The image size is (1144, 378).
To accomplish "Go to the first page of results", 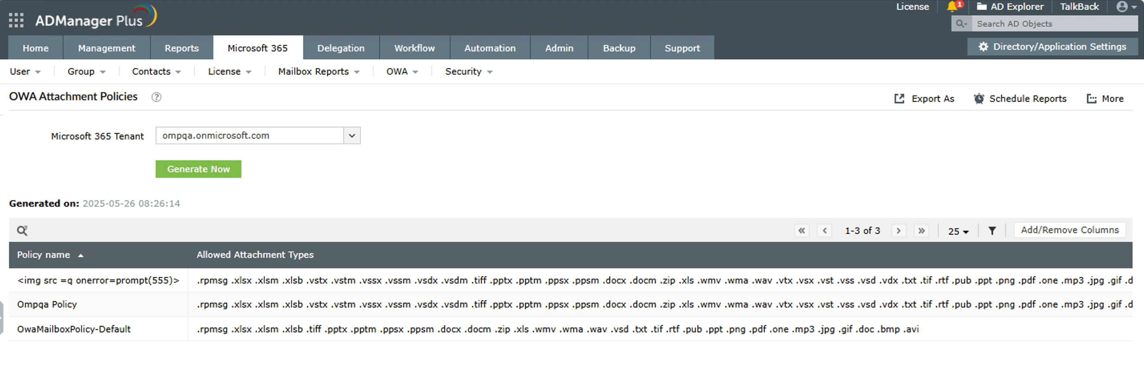I will click(802, 231).
